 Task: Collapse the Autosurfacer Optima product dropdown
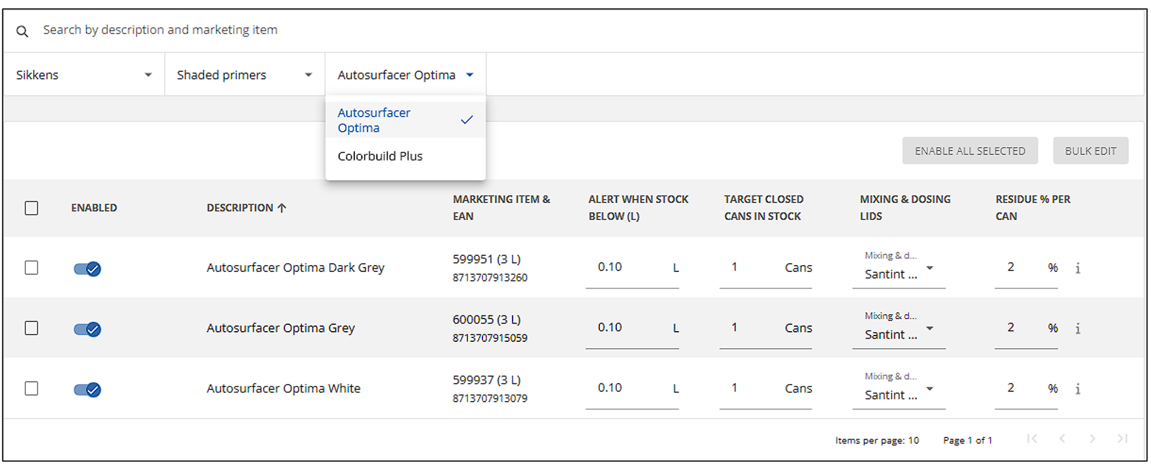(x=406, y=75)
